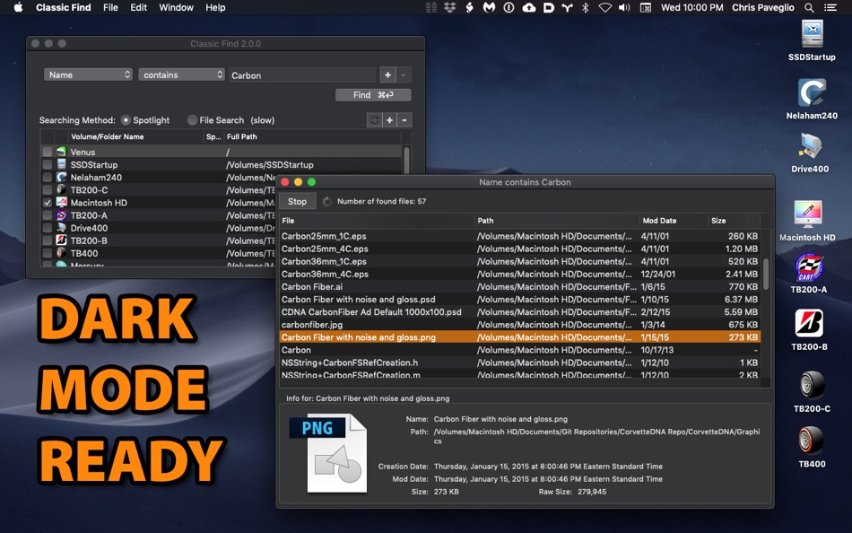Open the Bluetooth menu bar icon
Image resolution: width=852 pixels, height=533 pixels.
[x=586, y=7]
